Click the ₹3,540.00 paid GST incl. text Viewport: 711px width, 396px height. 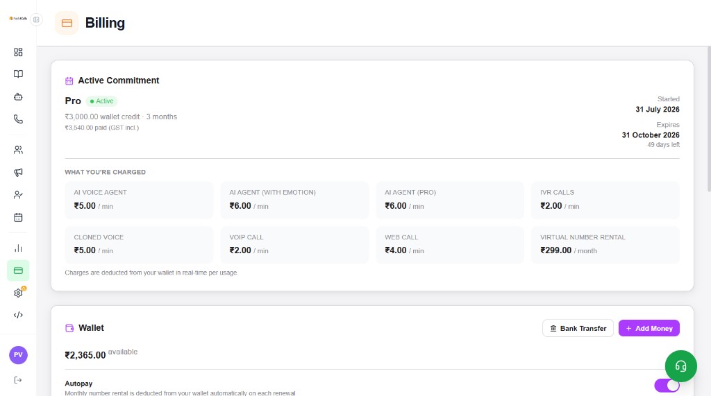click(102, 128)
